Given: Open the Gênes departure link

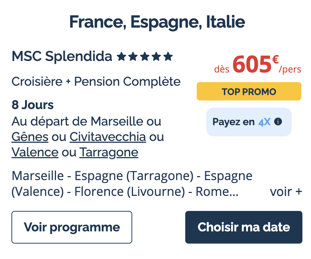Looking at the screenshot, I should (x=30, y=137).
